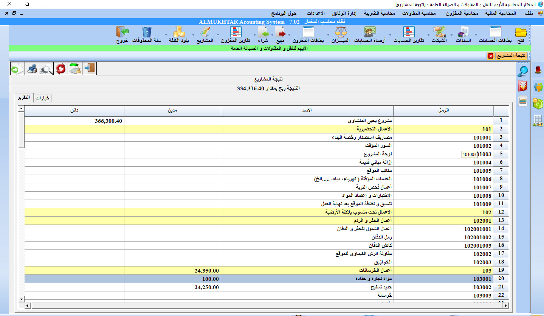
Task: Open سلة المحذوفات recycle bin icon
Action: [x=147, y=32]
